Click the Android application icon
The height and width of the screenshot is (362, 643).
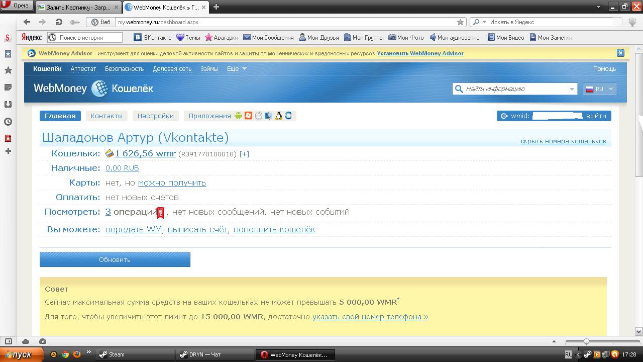tap(238, 116)
